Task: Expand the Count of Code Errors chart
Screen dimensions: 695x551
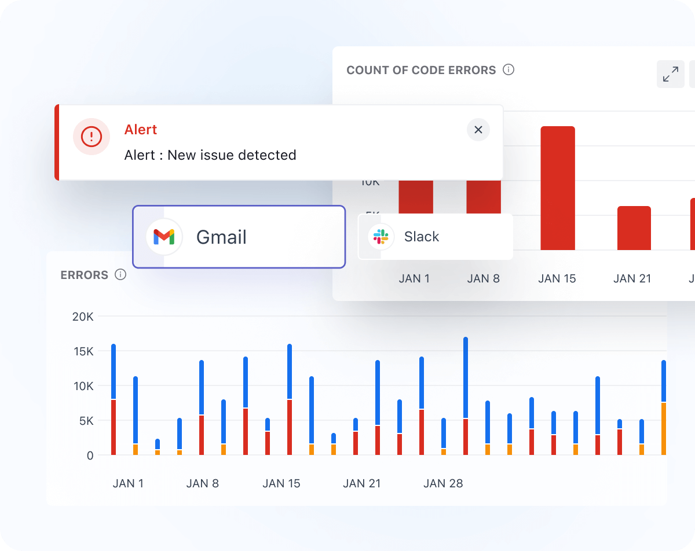Action: coord(671,74)
